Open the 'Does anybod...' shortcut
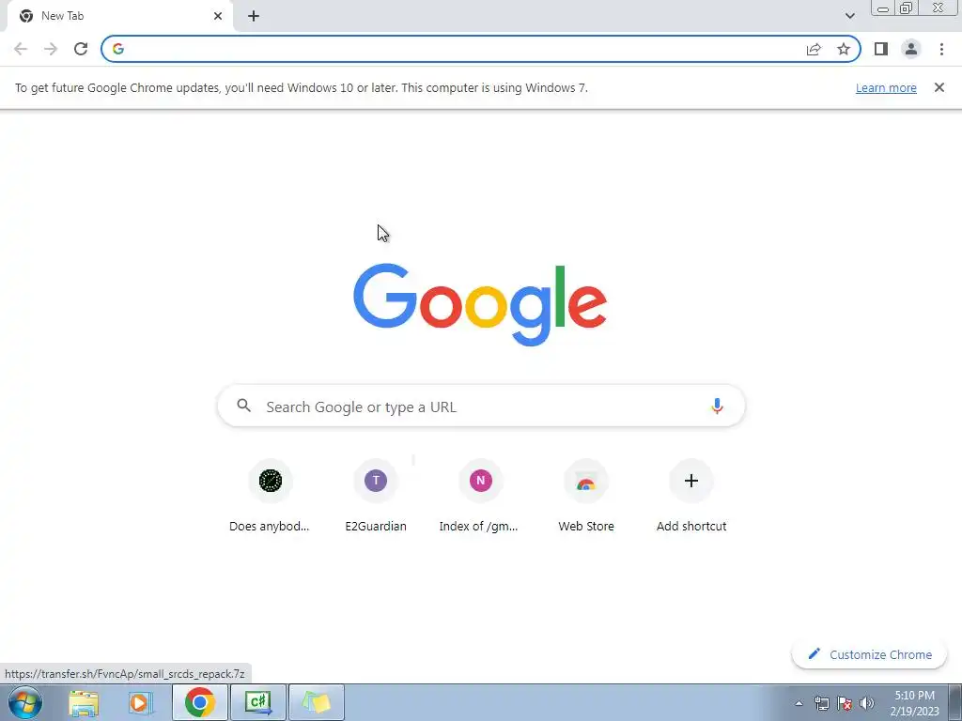The height and width of the screenshot is (721, 962). [270, 497]
